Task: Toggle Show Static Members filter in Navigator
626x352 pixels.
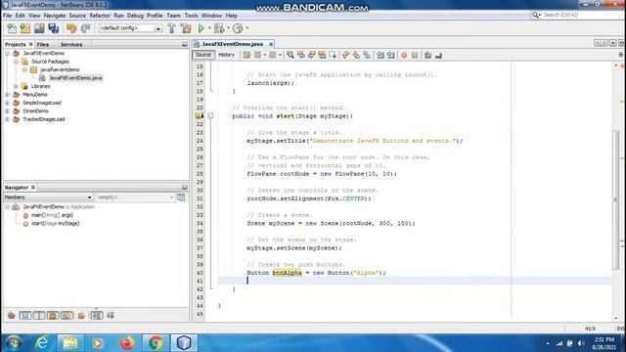Action: coord(39,316)
